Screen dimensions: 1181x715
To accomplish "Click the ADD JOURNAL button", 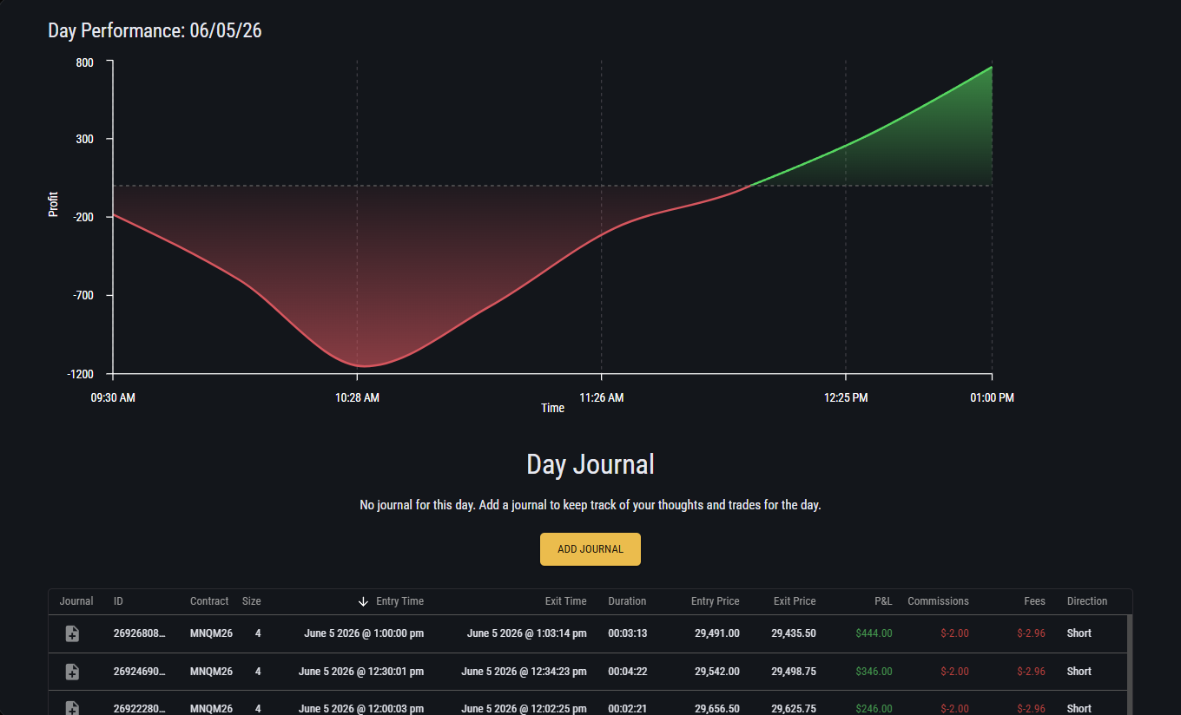I will point(590,549).
